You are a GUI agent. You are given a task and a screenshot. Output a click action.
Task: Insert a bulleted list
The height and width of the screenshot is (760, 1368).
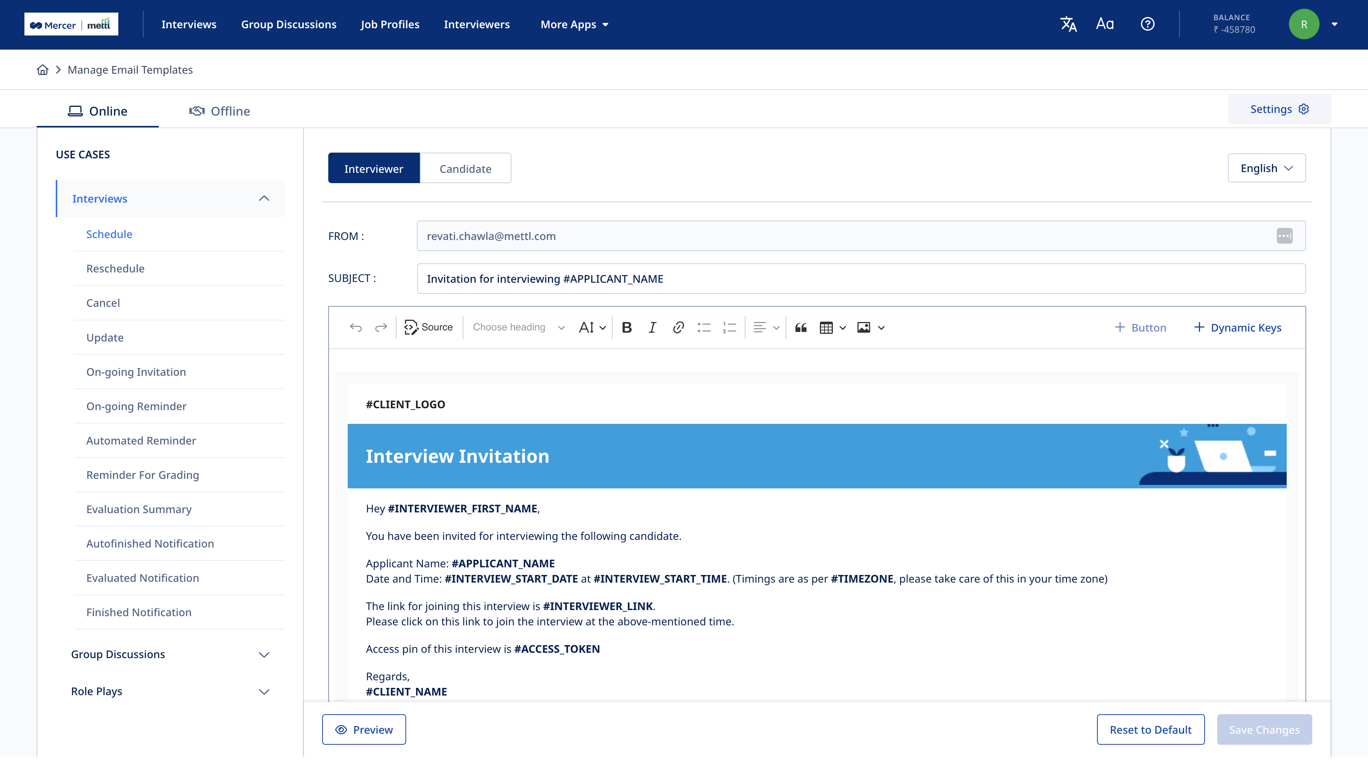click(x=704, y=327)
